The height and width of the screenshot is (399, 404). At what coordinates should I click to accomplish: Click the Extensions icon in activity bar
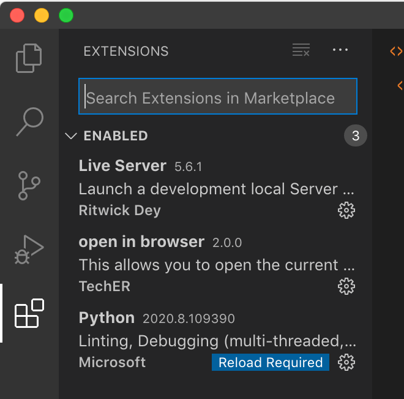tap(29, 313)
